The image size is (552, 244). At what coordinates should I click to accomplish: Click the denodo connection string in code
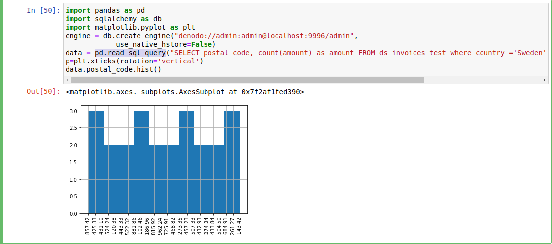(264, 36)
